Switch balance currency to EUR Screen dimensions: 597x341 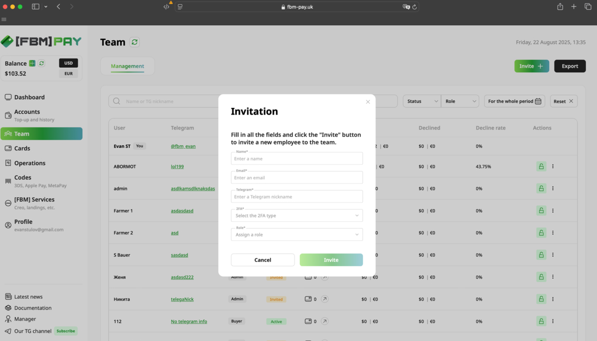[x=69, y=74]
